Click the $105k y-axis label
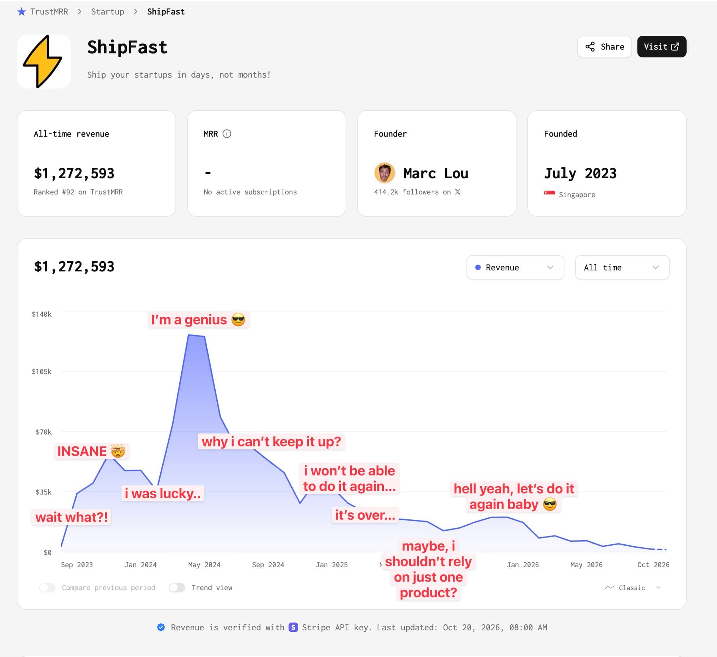Screen dimensions: 717x657 pos(42,372)
